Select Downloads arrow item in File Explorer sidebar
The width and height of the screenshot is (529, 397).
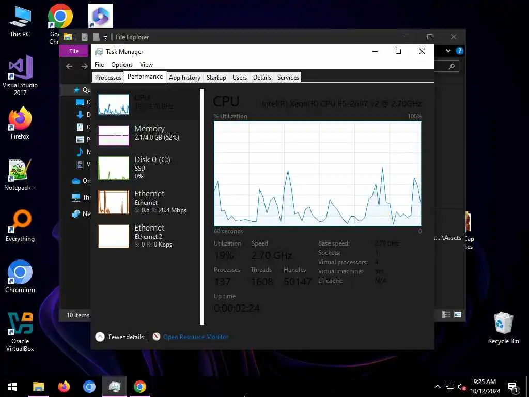80,115
